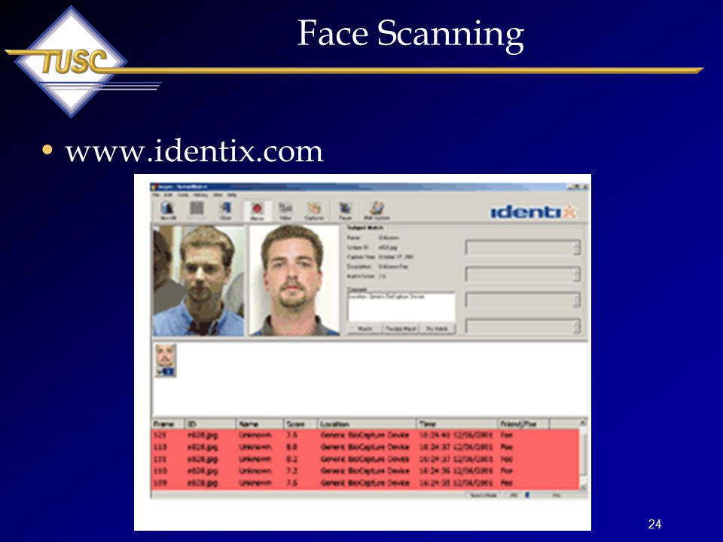Select the matched database mugshot photo

pos(294,280)
